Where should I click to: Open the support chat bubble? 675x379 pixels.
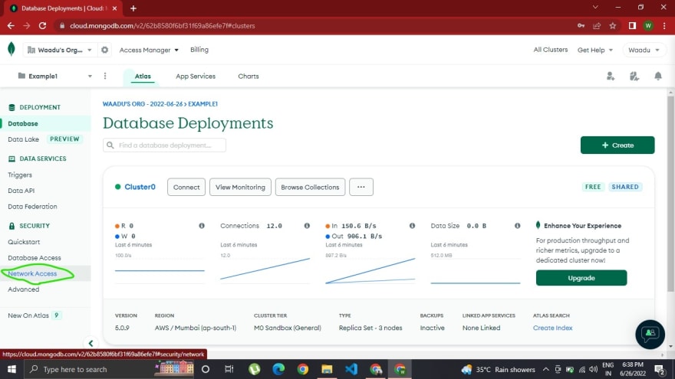pos(650,334)
